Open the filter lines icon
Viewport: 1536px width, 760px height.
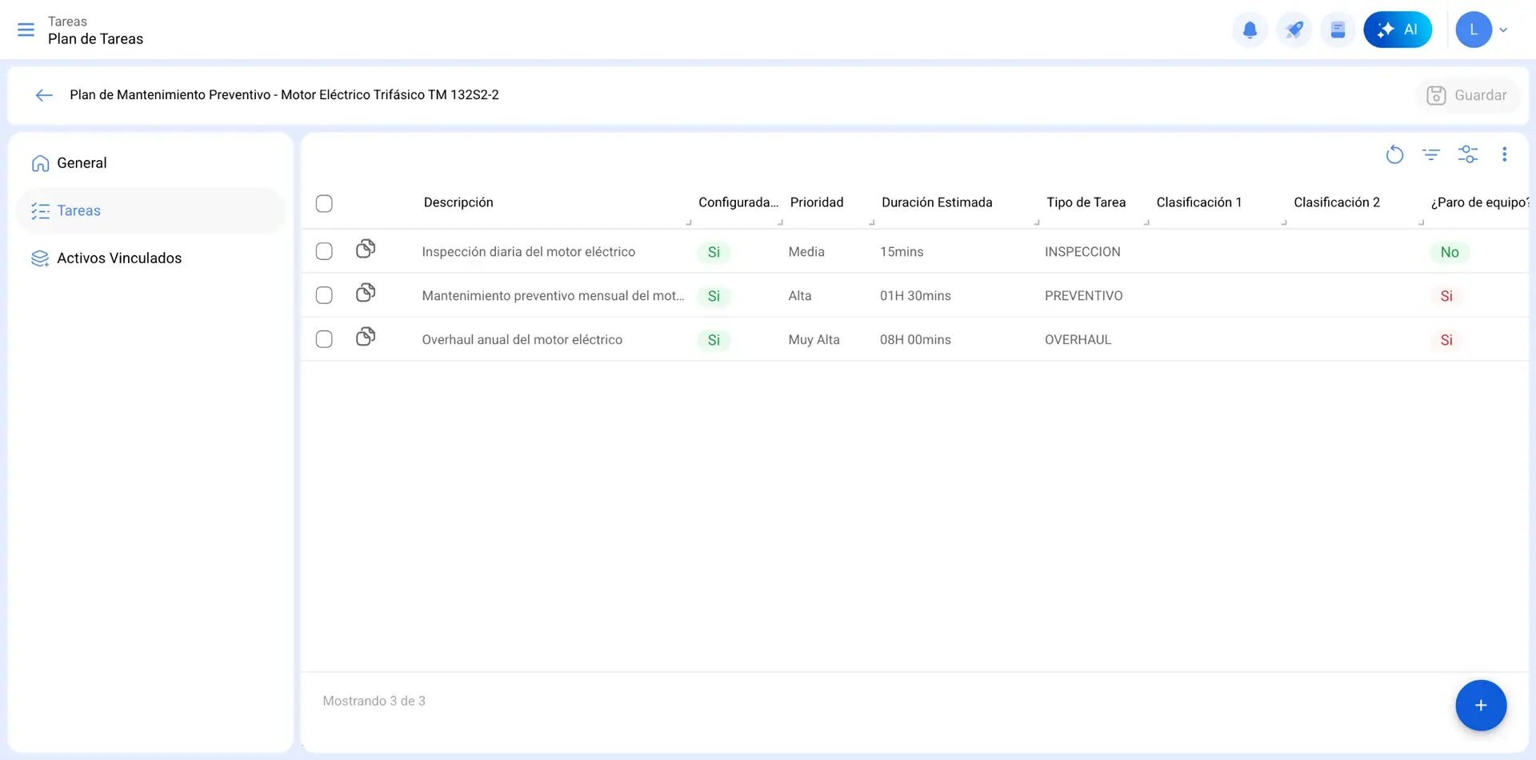[x=1431, y=154]
